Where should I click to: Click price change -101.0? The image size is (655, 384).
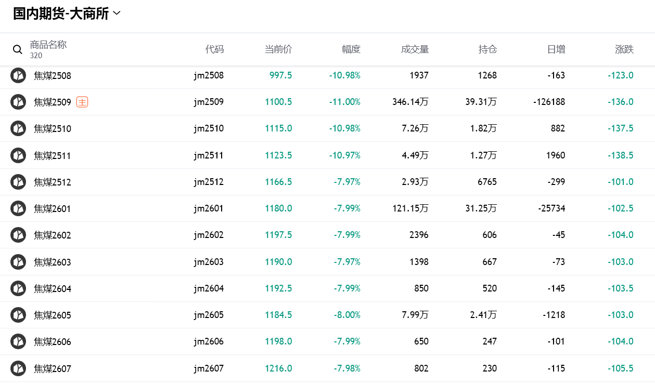pyautogui.click(x=621, y=182)
